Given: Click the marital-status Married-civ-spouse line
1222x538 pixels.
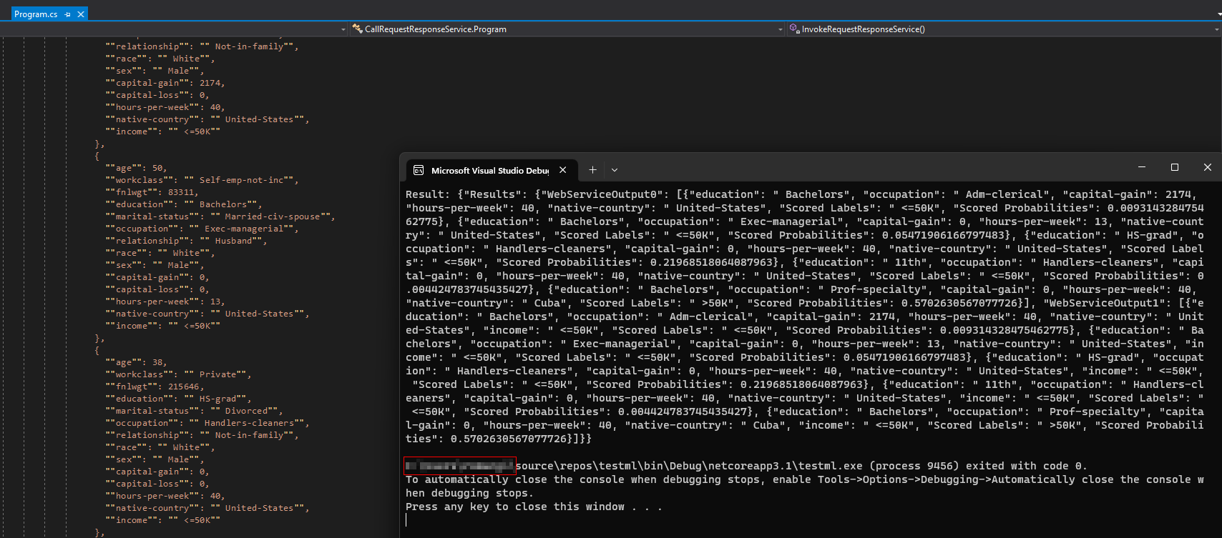Looking at the screenshot, I should (x=220, y=216).
